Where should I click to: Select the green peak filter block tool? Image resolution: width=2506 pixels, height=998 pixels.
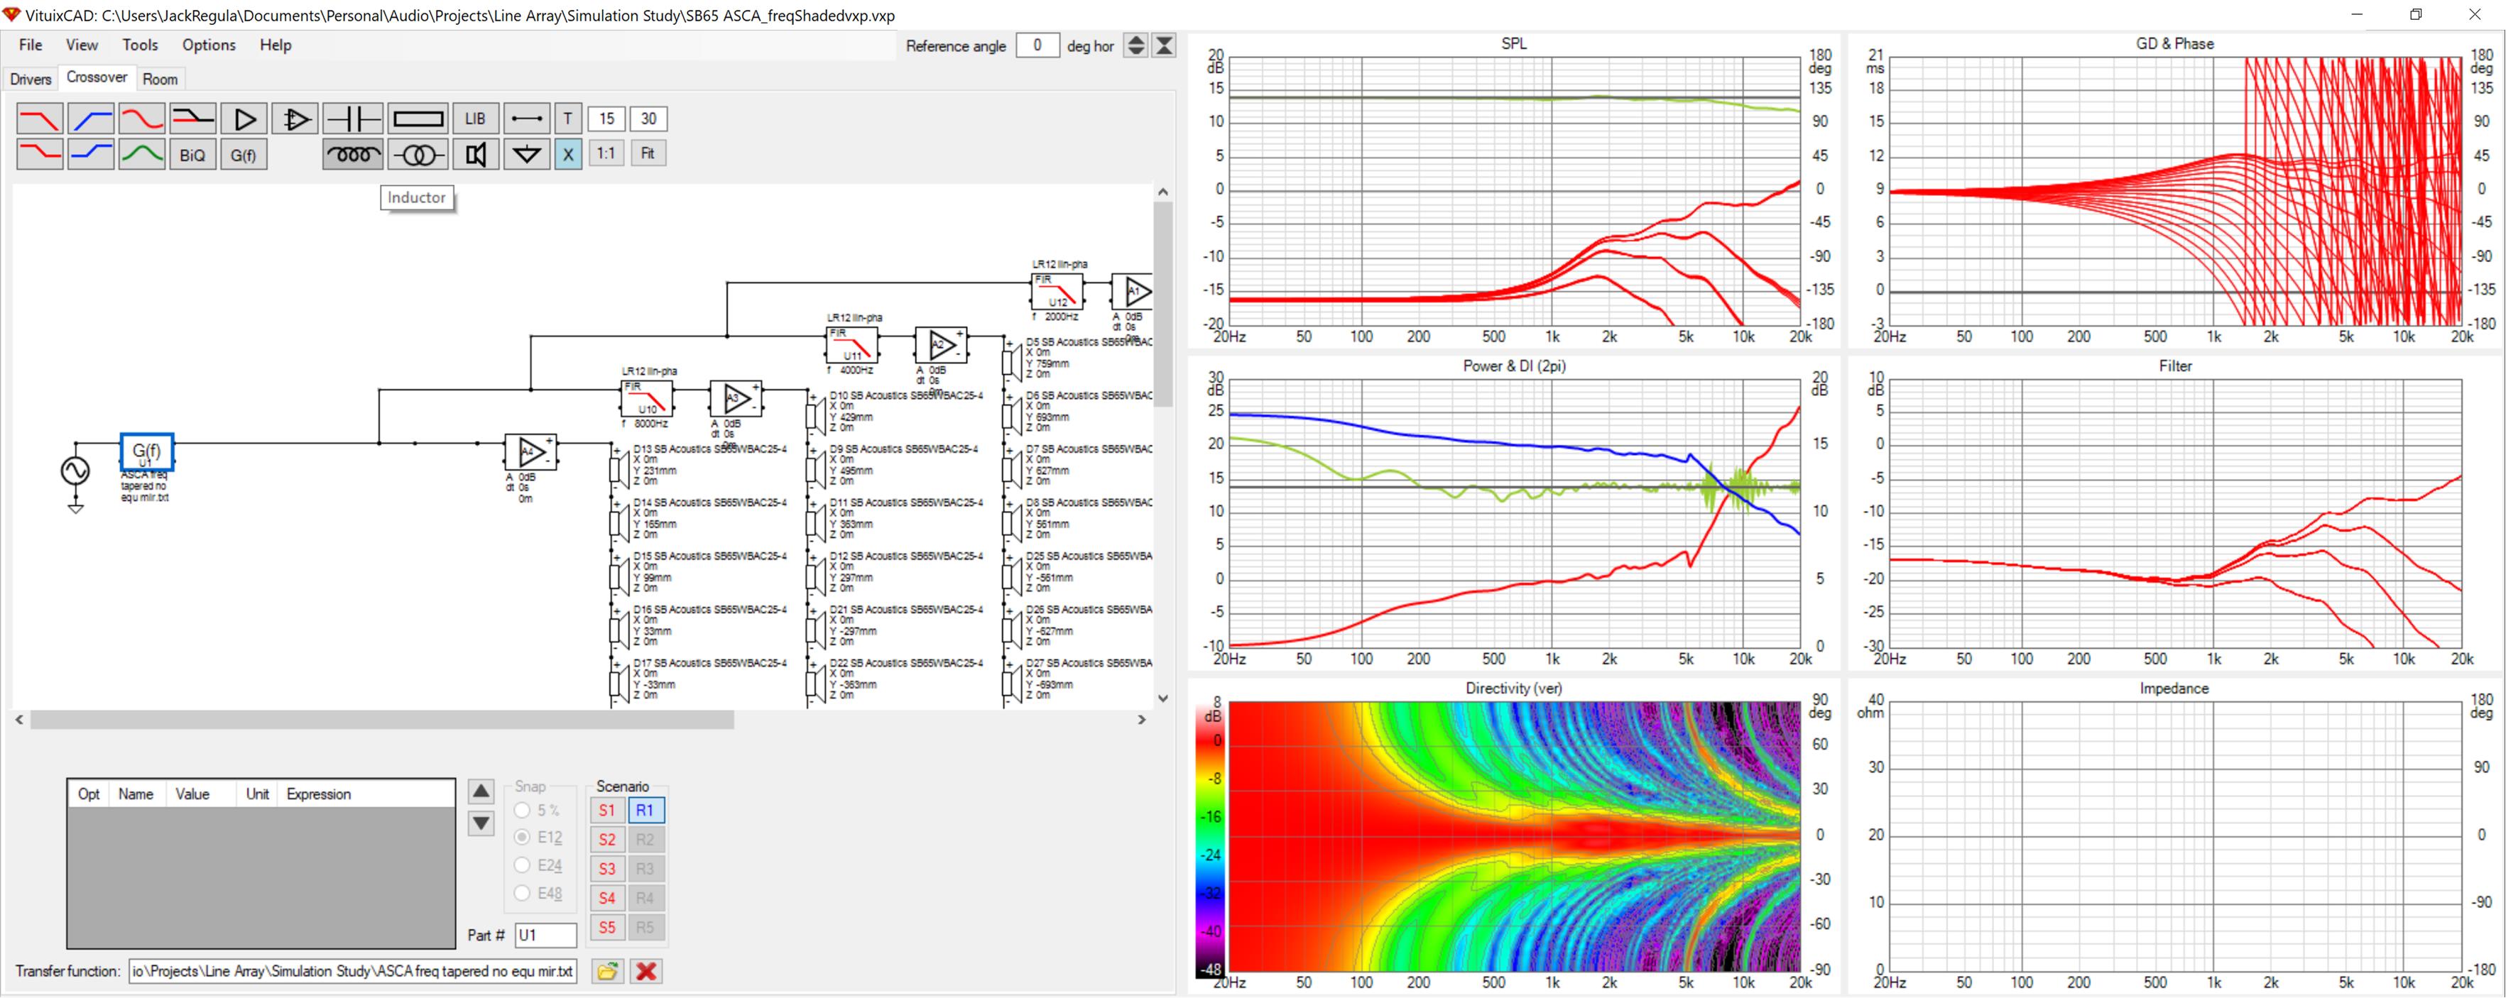point(142,154)
